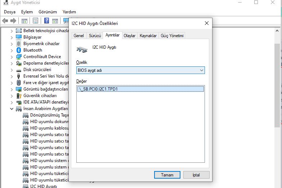
Task: Click the Bellek teknolojisi cihazları icon
Action: click(x=19, y=31)
